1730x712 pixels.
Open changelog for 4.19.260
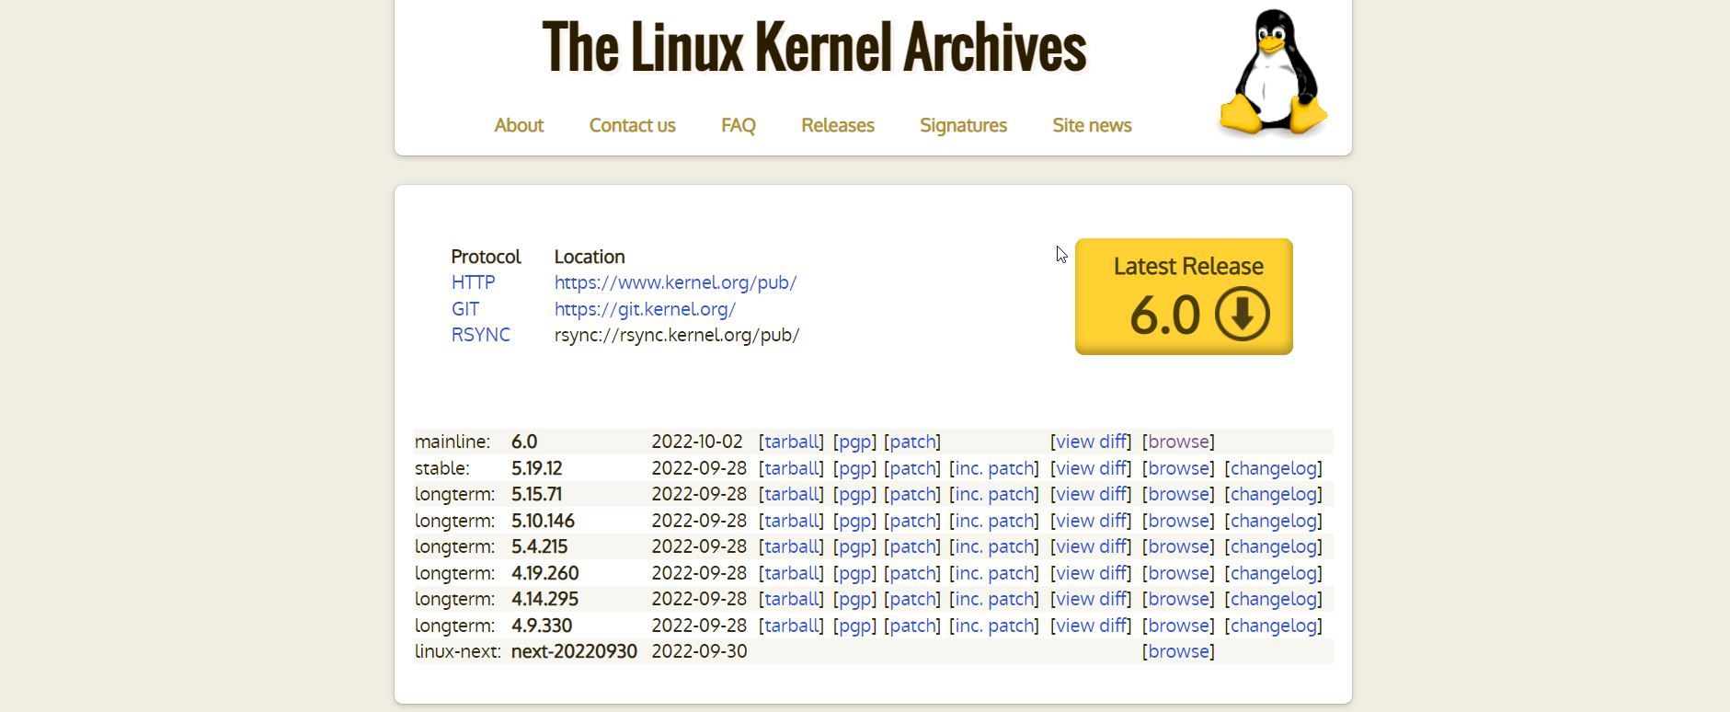[x=1274, y=573]
